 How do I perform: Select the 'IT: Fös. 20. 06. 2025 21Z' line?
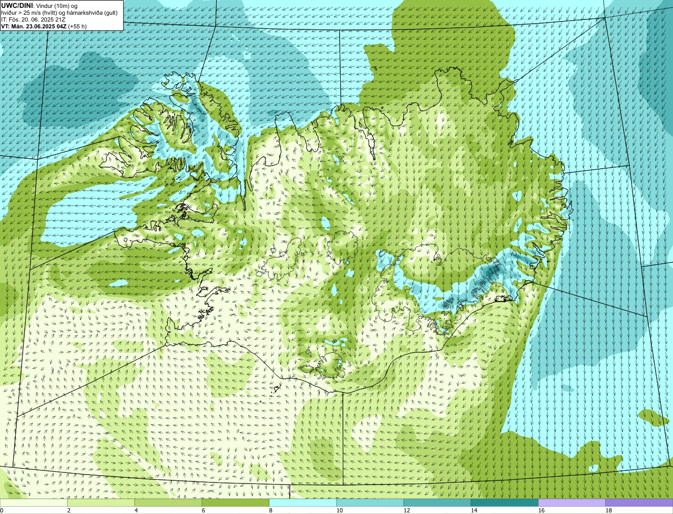pos(34,19)
